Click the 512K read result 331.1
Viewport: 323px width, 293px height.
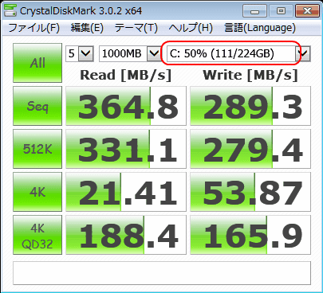[126, 149]
